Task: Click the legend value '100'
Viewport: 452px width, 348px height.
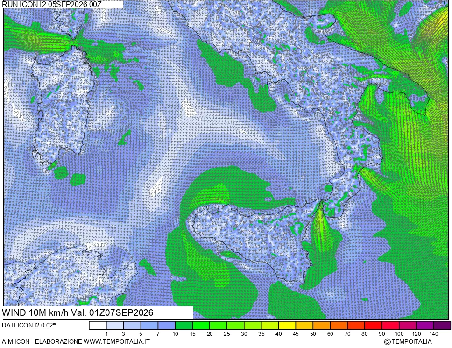Action: tap(399, 334)
